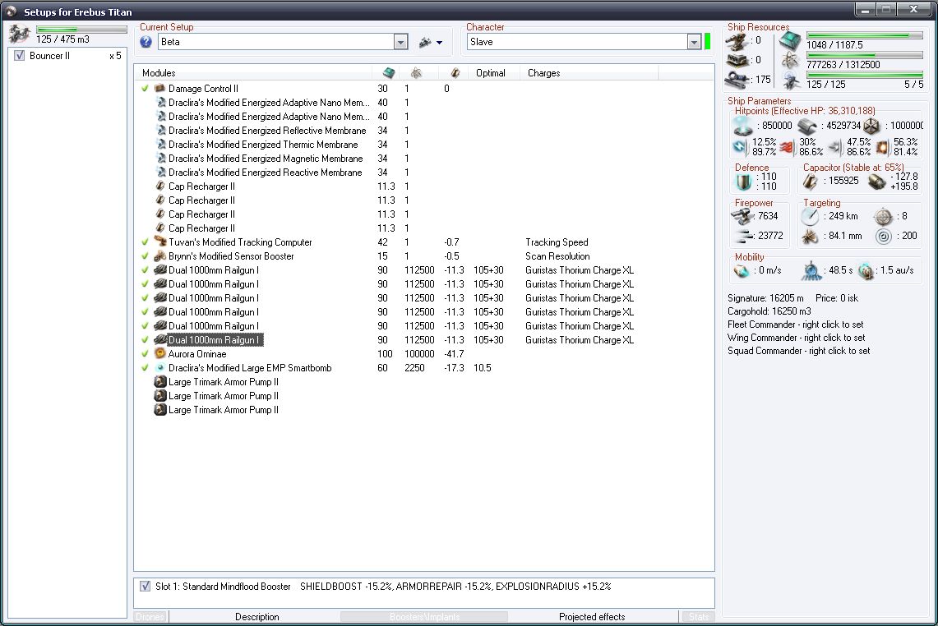Click the max locked targets icon showing 8
Screen dimensions: 938x626
click(883, 216)
